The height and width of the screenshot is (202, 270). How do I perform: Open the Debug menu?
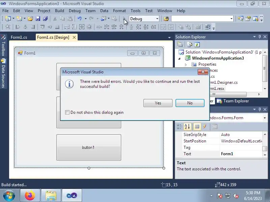click(75, 11)
